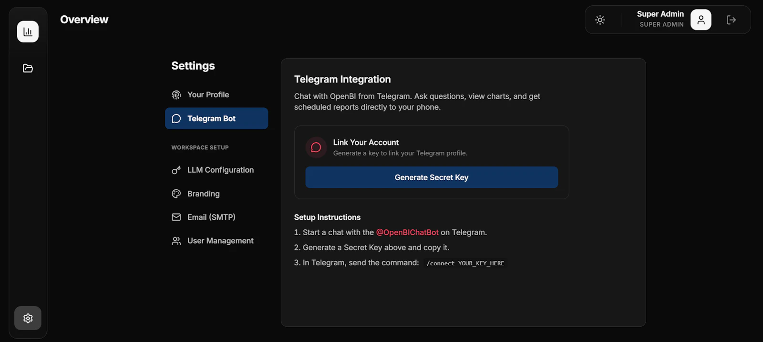This screenshot has width=763, height=342.
Task: Click the key icon beside LLM Configuration
Action: coord(176,170)
